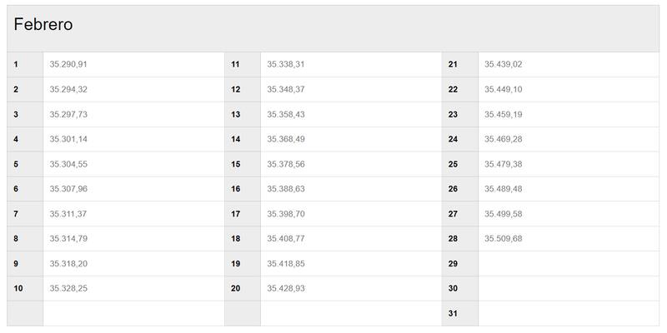The height and width of the screenshot is (333, 667).
Task: Select the day 24 value 35.469,28
Action: coord(504,139)
